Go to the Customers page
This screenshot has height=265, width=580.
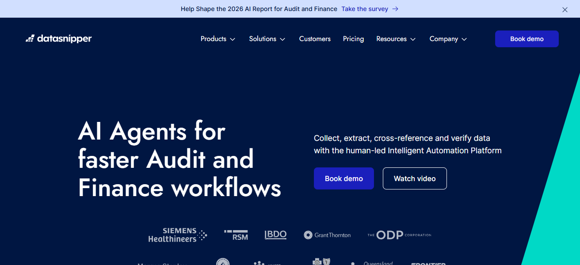(x=315, y=39)
